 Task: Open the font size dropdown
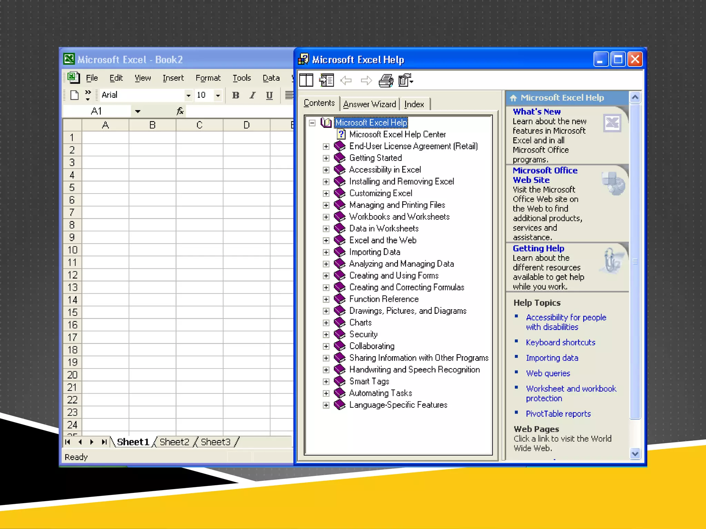(x=218, y=95)
